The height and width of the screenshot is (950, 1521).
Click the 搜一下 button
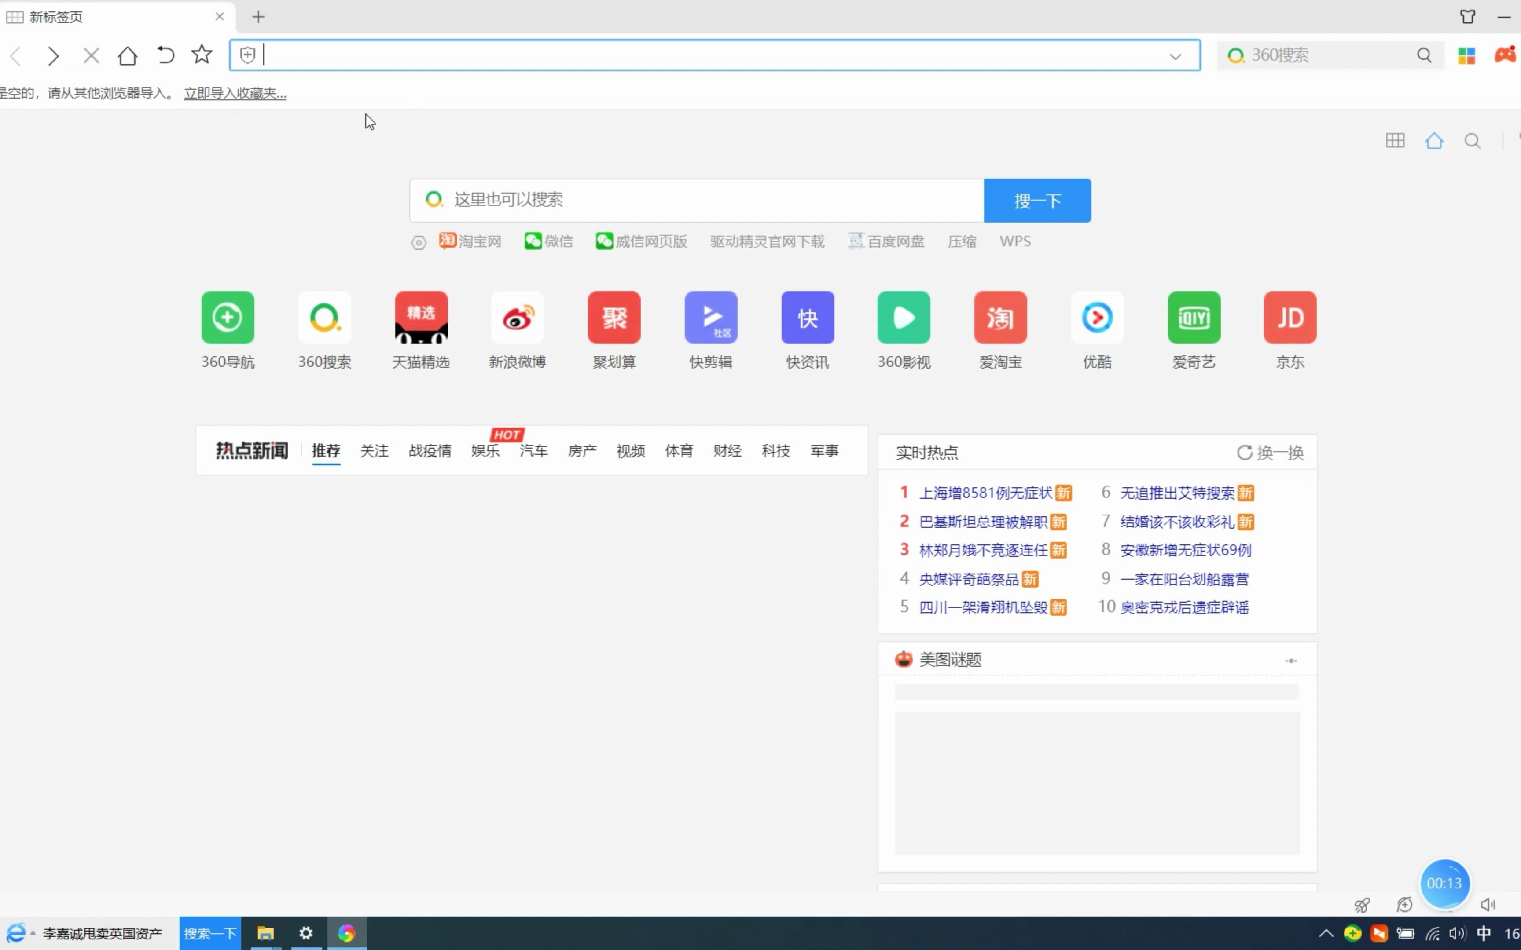point(1037,201)
